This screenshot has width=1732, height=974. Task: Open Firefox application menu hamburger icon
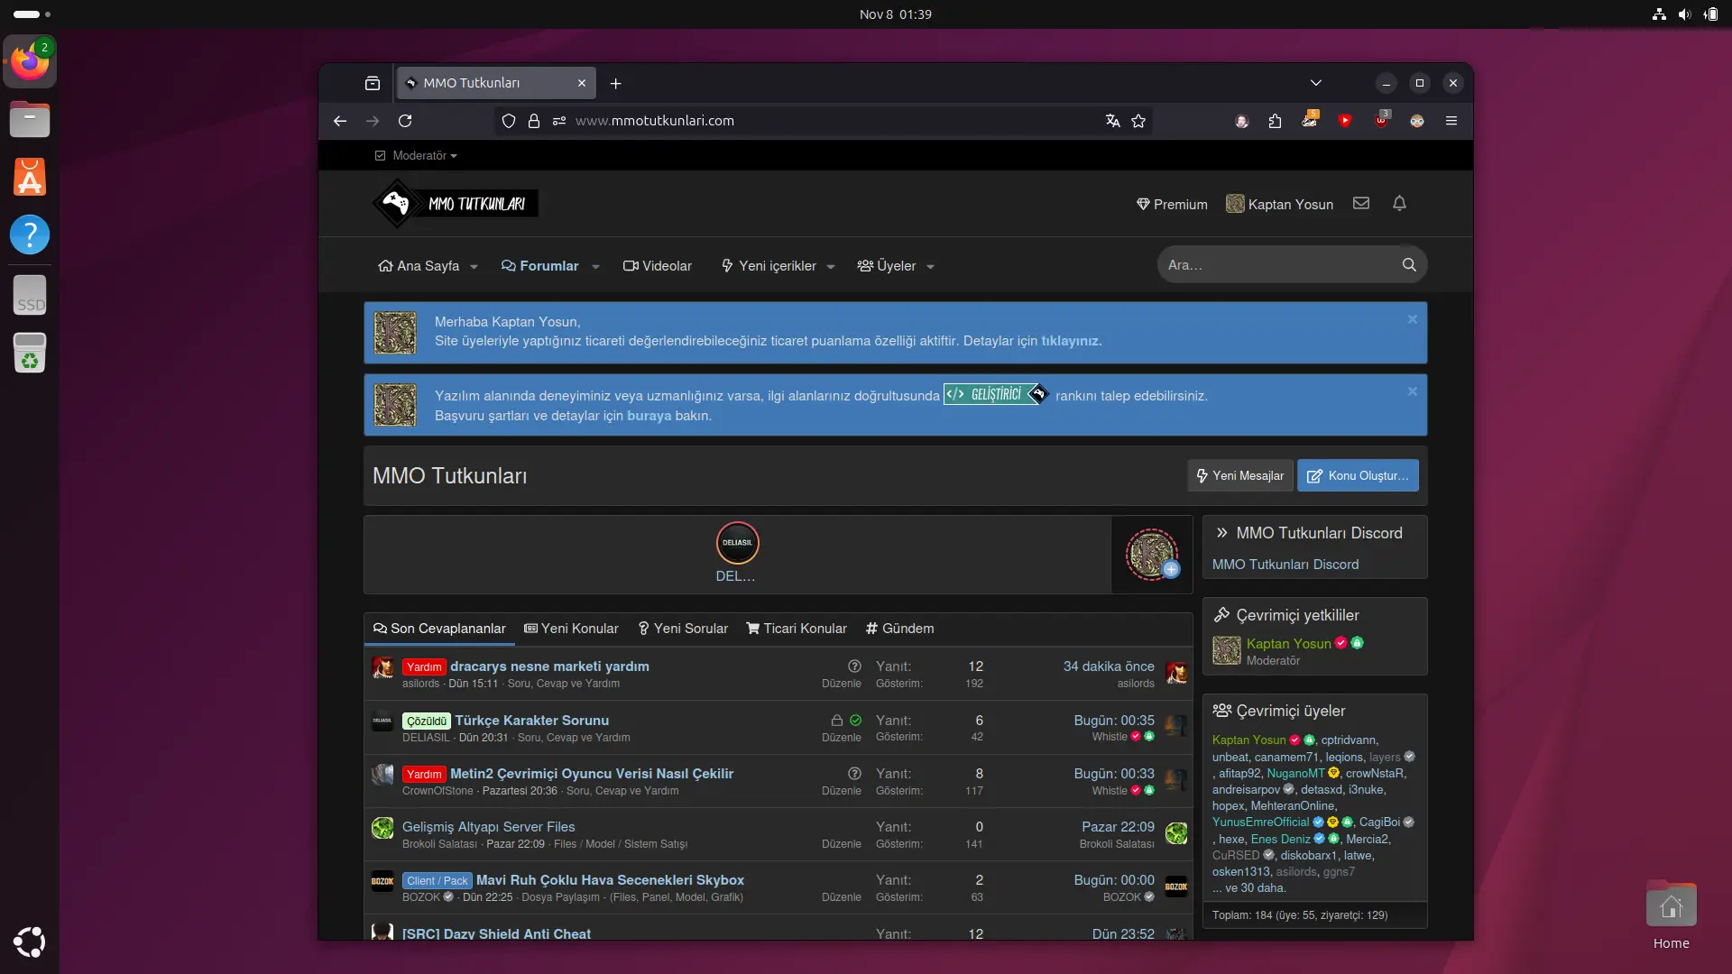(1451, 120)
